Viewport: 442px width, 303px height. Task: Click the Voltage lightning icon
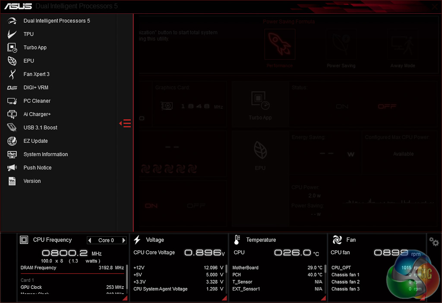(137, 240)
